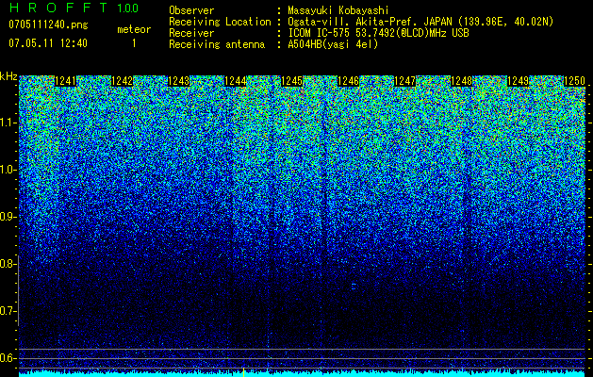Click the 1247 time marker
593x377 pixels.
(405, 81)
